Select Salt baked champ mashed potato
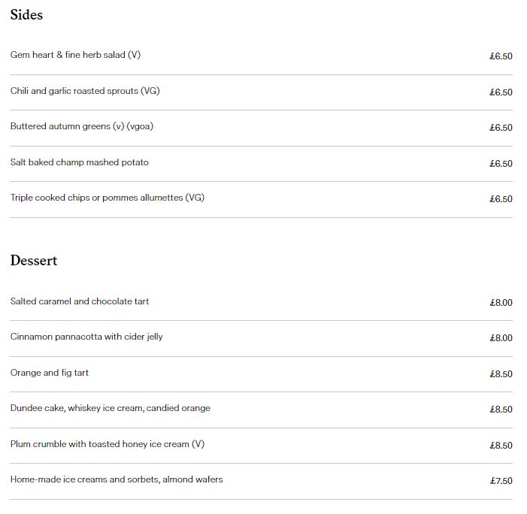Image resolution: width=527 pixels, height=514 pixels. (x=80, y=162)
